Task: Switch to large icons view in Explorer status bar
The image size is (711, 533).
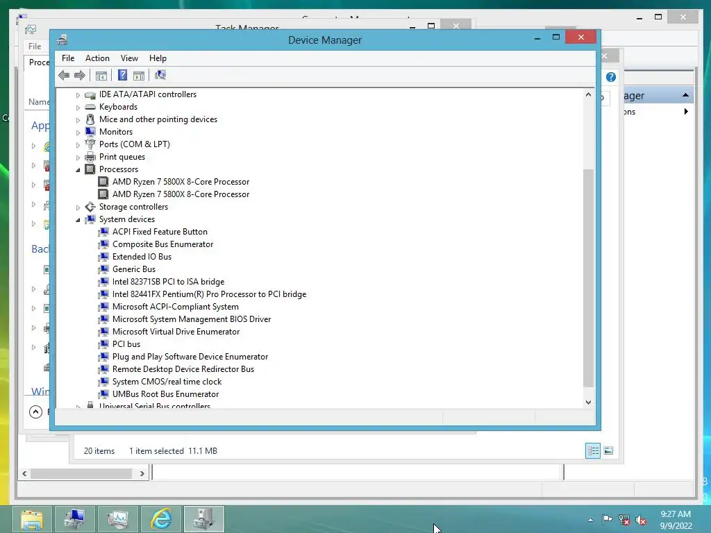Action: (608, 450)
